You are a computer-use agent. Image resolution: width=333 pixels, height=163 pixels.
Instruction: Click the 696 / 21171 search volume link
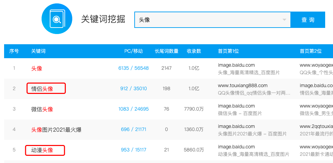(133, 129)
